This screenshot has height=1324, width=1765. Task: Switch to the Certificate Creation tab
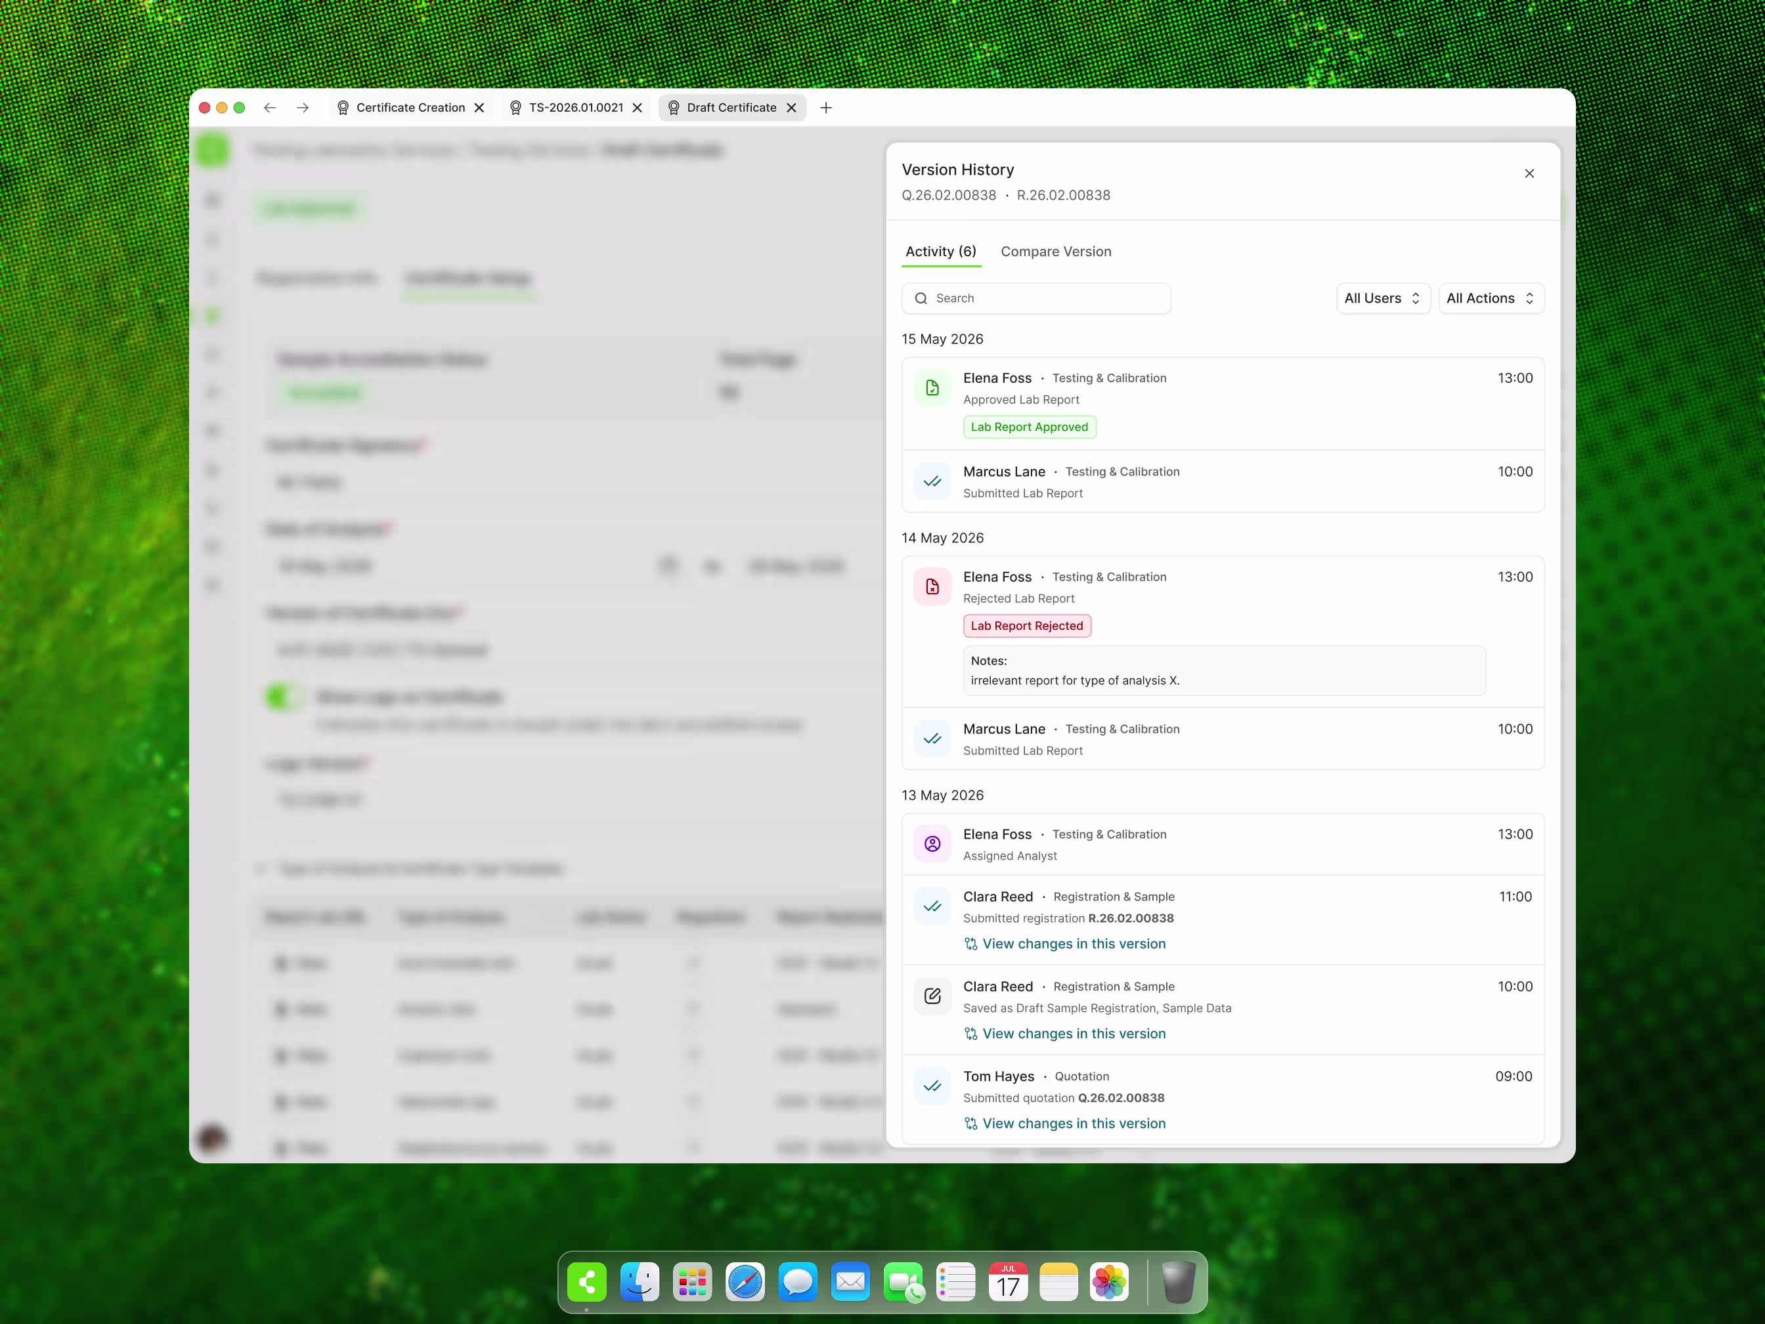click(410, 108)
